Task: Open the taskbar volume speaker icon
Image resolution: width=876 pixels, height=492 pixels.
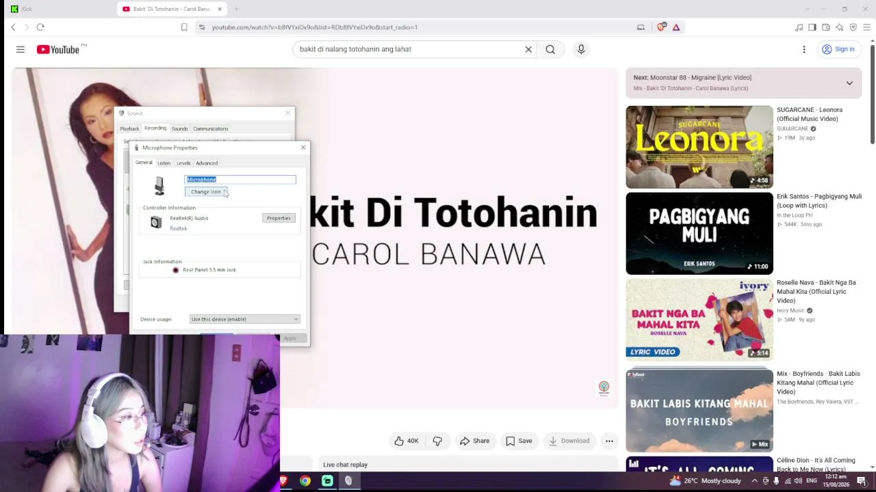Action: click(x=798, y=481)
